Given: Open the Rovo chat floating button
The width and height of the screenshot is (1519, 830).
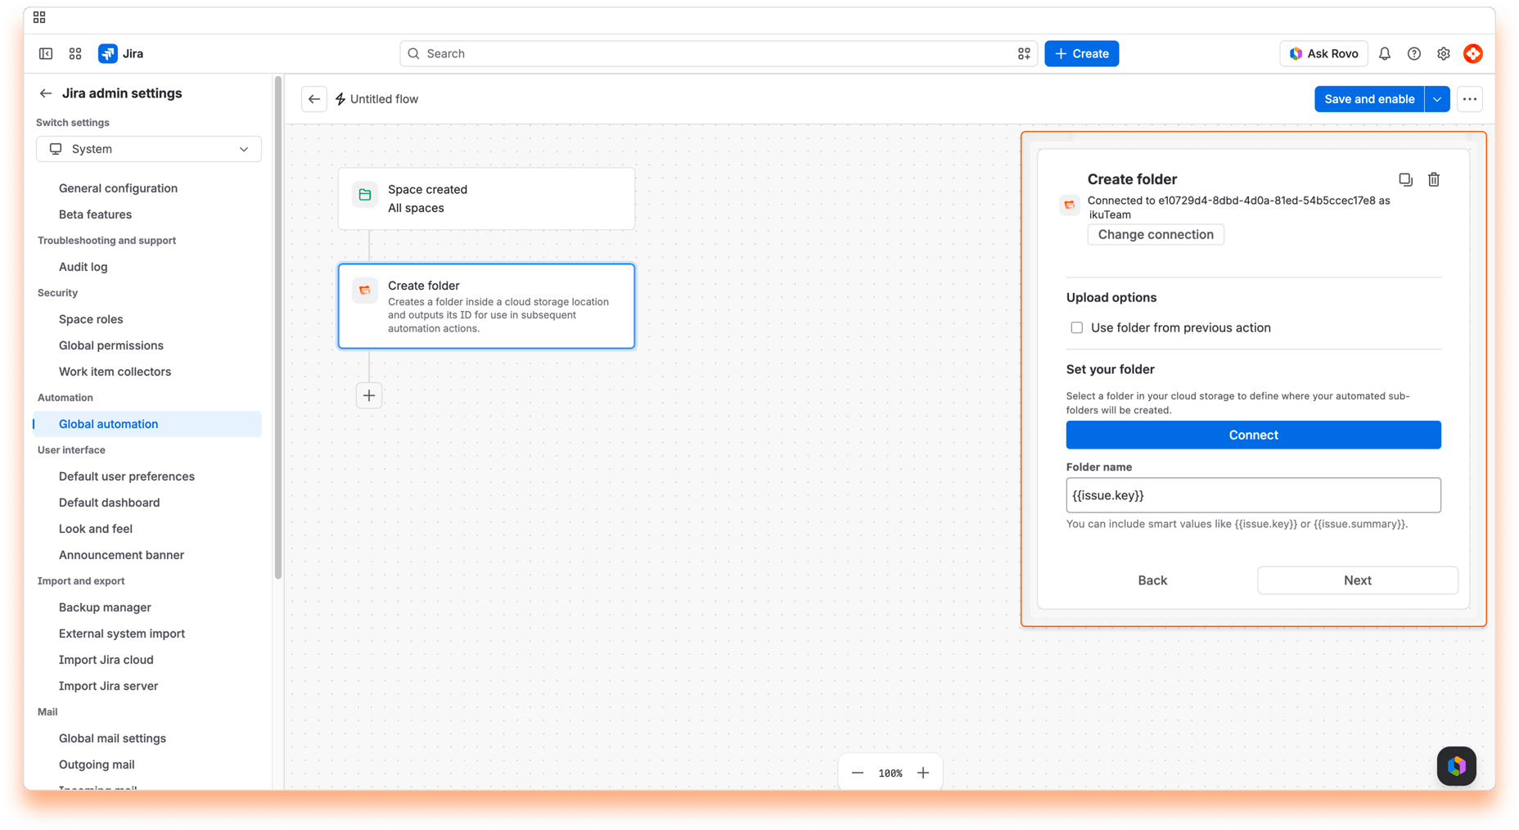Looking at the screenshot, I should [x=1457, y=766].
